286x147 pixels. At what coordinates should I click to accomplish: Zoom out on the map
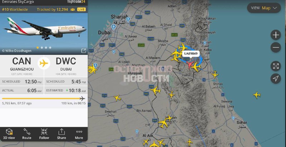pyautogui.click(x=276, y=47)
